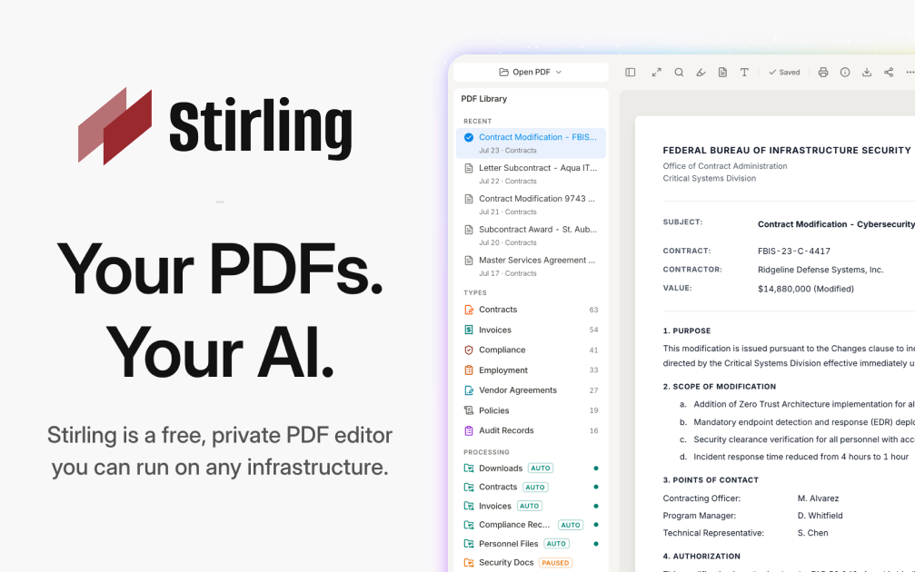The height and width of the screenshot is (572, 915).
Task: Select checked Contract Modification - FBIS document
Action: (531, 143)
